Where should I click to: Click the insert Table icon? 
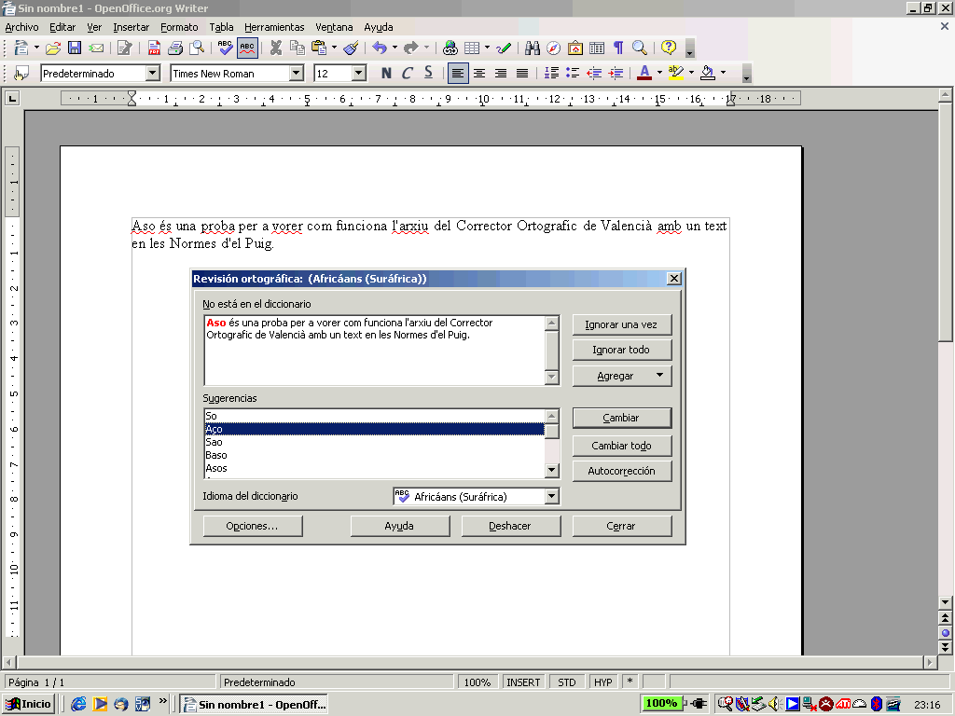point(472,48)
